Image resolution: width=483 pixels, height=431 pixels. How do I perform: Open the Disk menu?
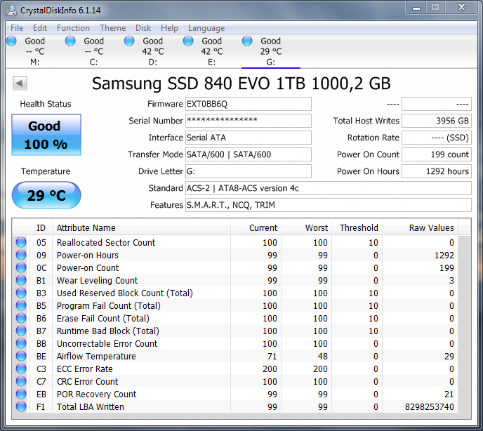tap(143, 28)
